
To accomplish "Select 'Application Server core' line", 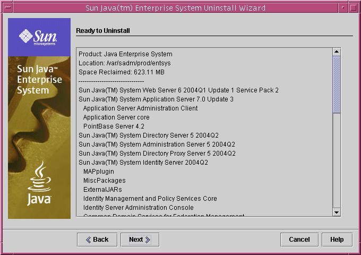I will pyautogui.click(x=116, y=117).
